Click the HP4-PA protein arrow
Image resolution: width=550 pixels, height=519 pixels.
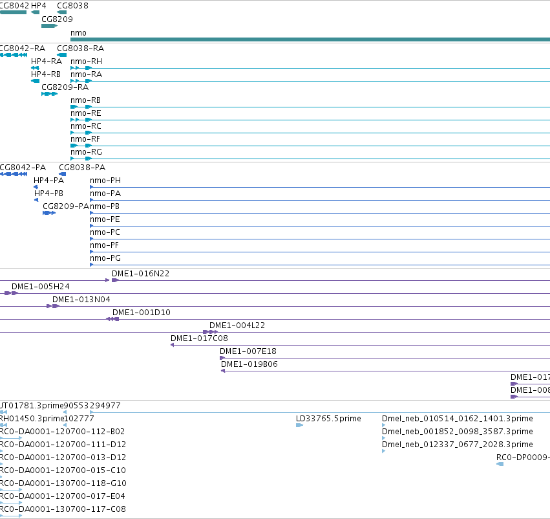(36, 187)
